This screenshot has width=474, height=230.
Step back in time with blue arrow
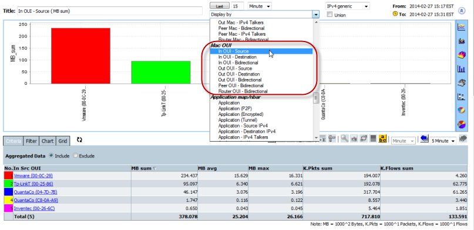pyautogui.click(x=425, y=139)
